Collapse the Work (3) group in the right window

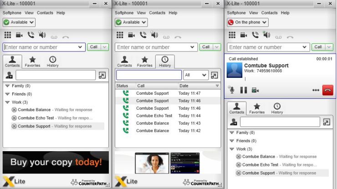232,149
